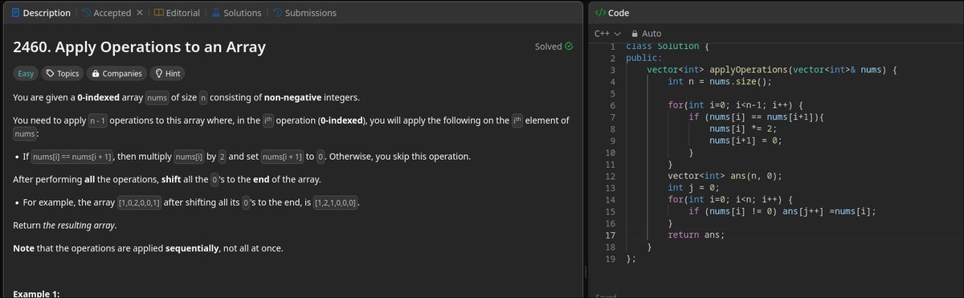Image resolution: width=964 pixels, height=298 pixels.
Task: Click the 'Return the resulting array.' sentence
Action: click(65, 225)
